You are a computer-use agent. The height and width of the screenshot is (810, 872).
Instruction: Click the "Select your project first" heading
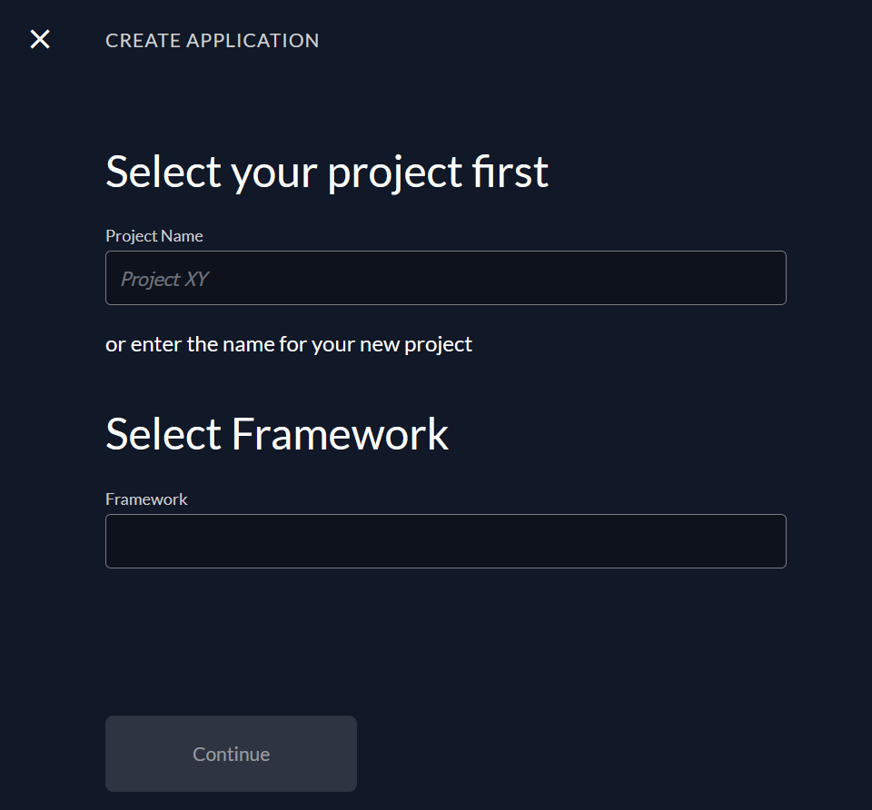point(327,172)
